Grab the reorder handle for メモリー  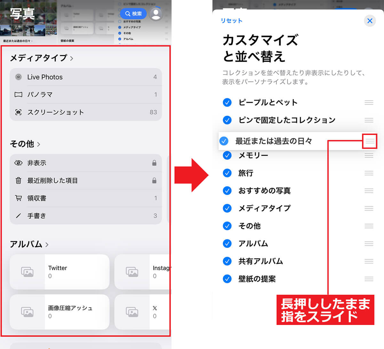pos(369,155)
